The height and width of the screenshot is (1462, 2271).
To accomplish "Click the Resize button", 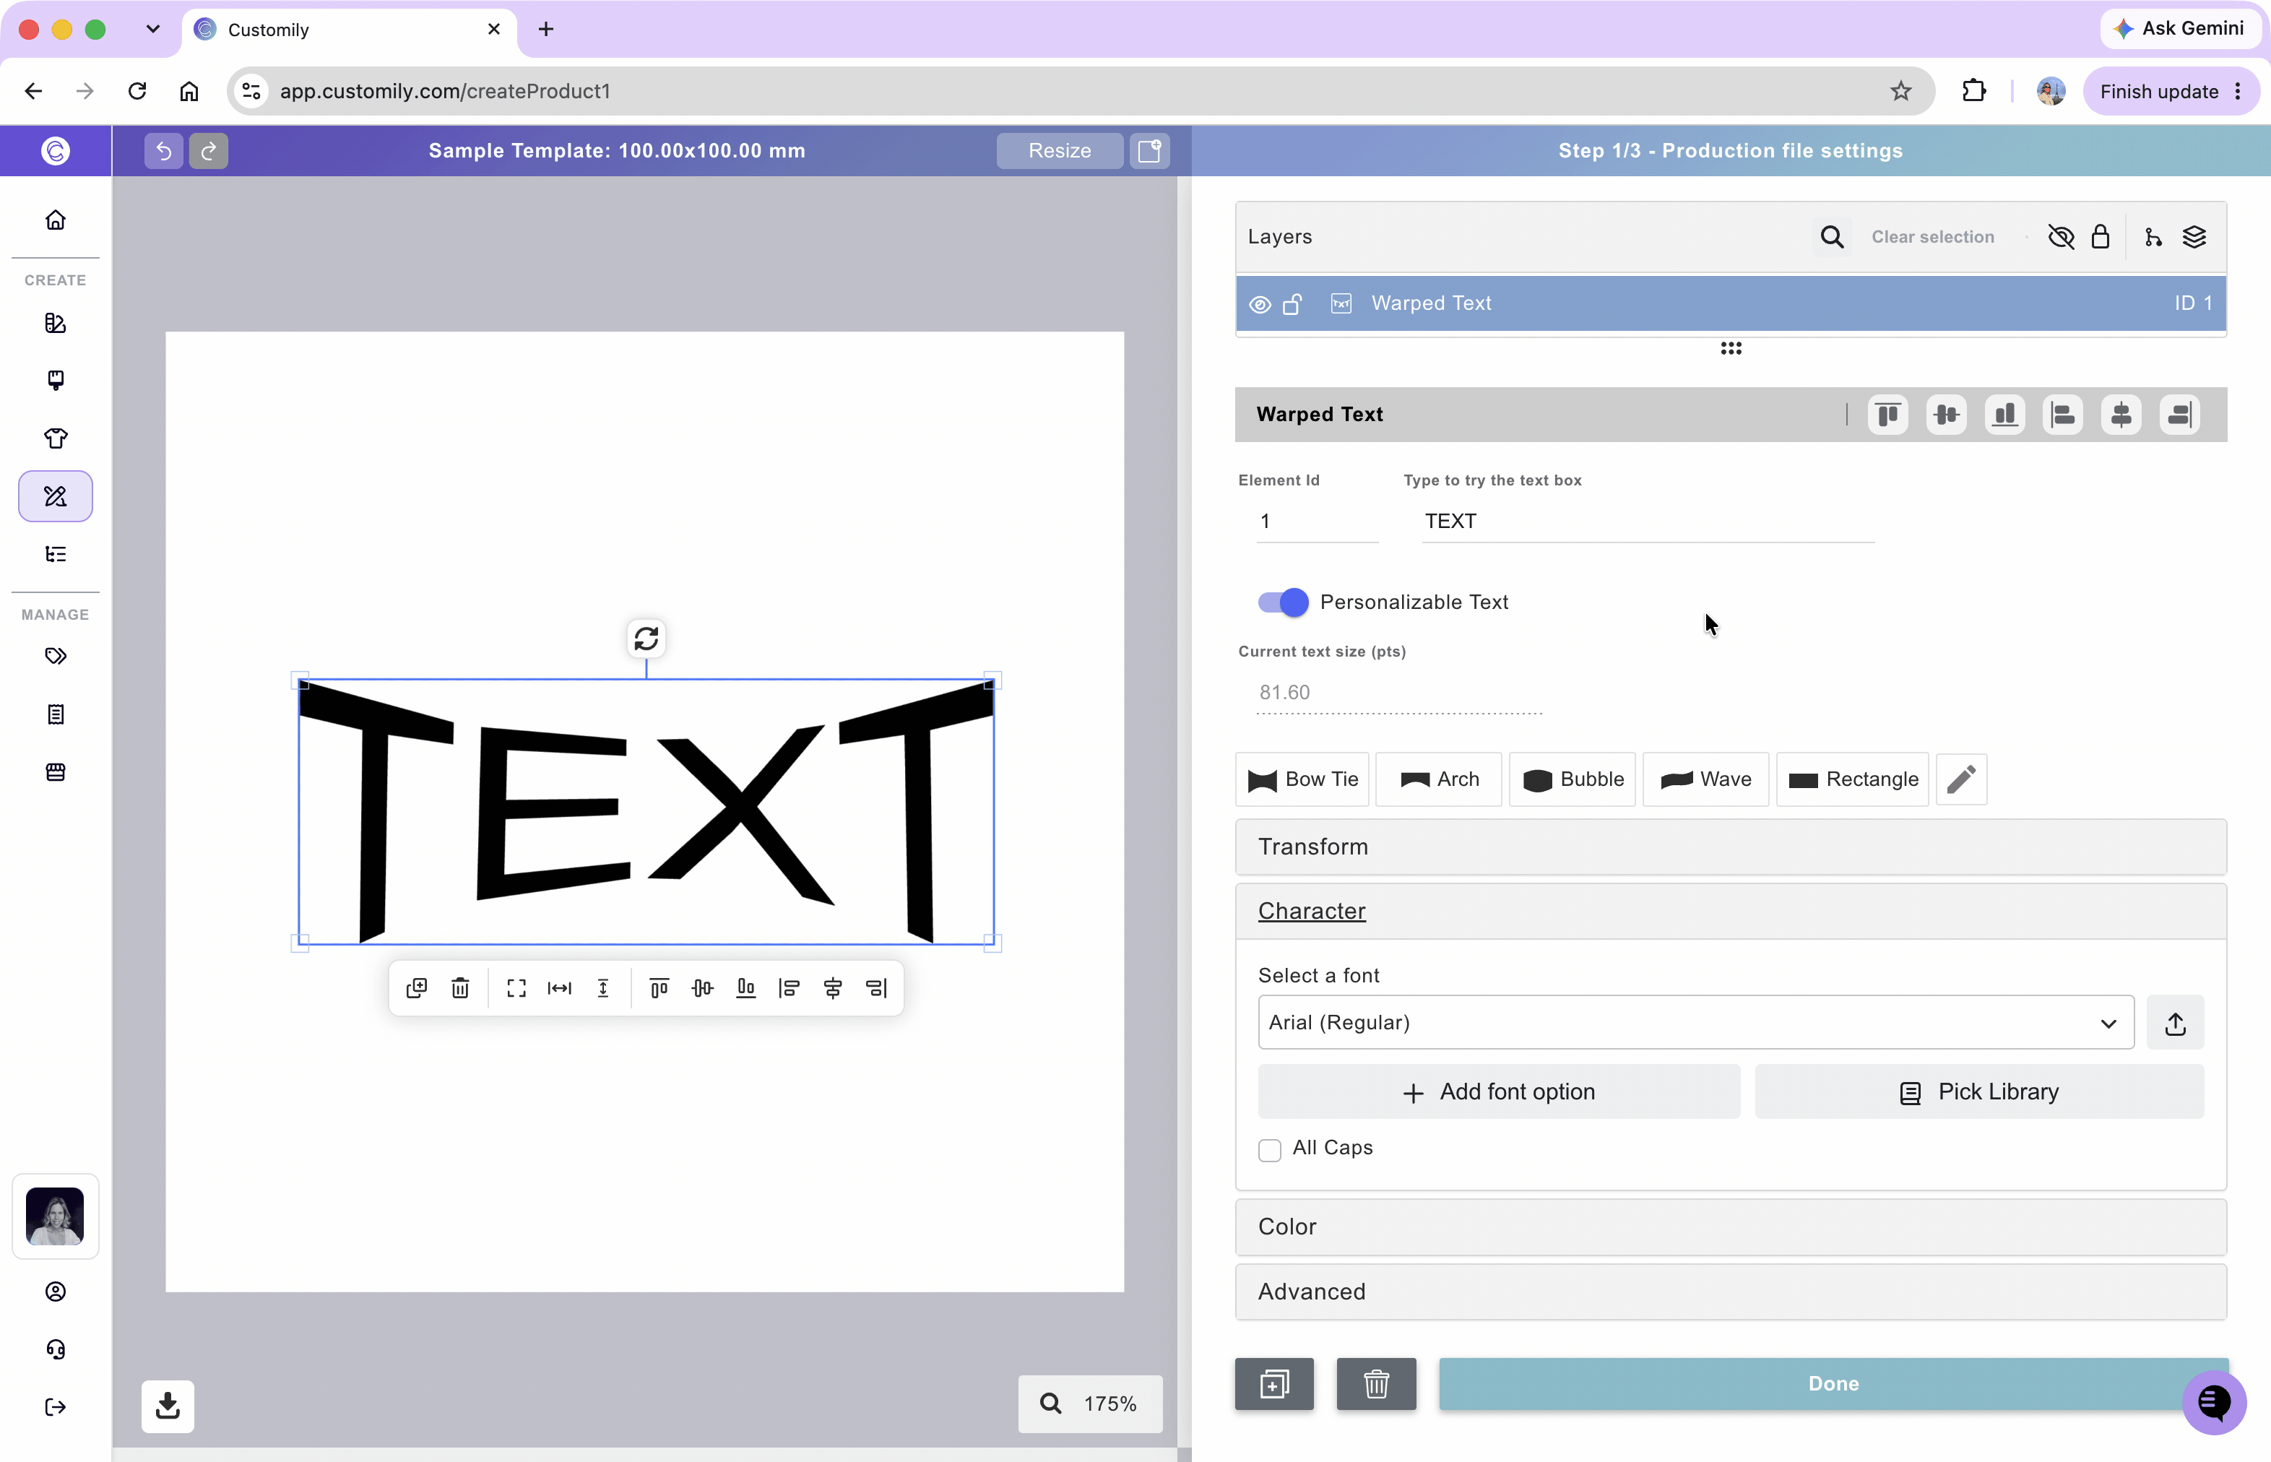I will pos(1060,151).
